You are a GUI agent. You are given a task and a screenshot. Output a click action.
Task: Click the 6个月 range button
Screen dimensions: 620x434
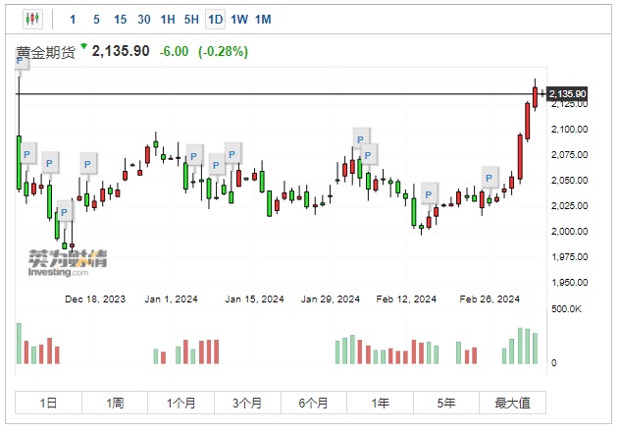click(313, 404)
